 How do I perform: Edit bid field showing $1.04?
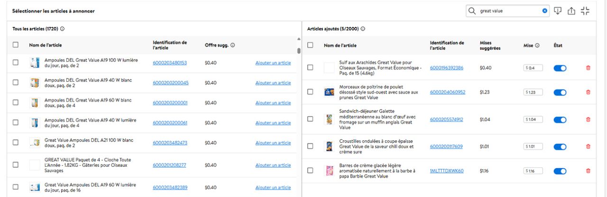(x=533, y=120)
